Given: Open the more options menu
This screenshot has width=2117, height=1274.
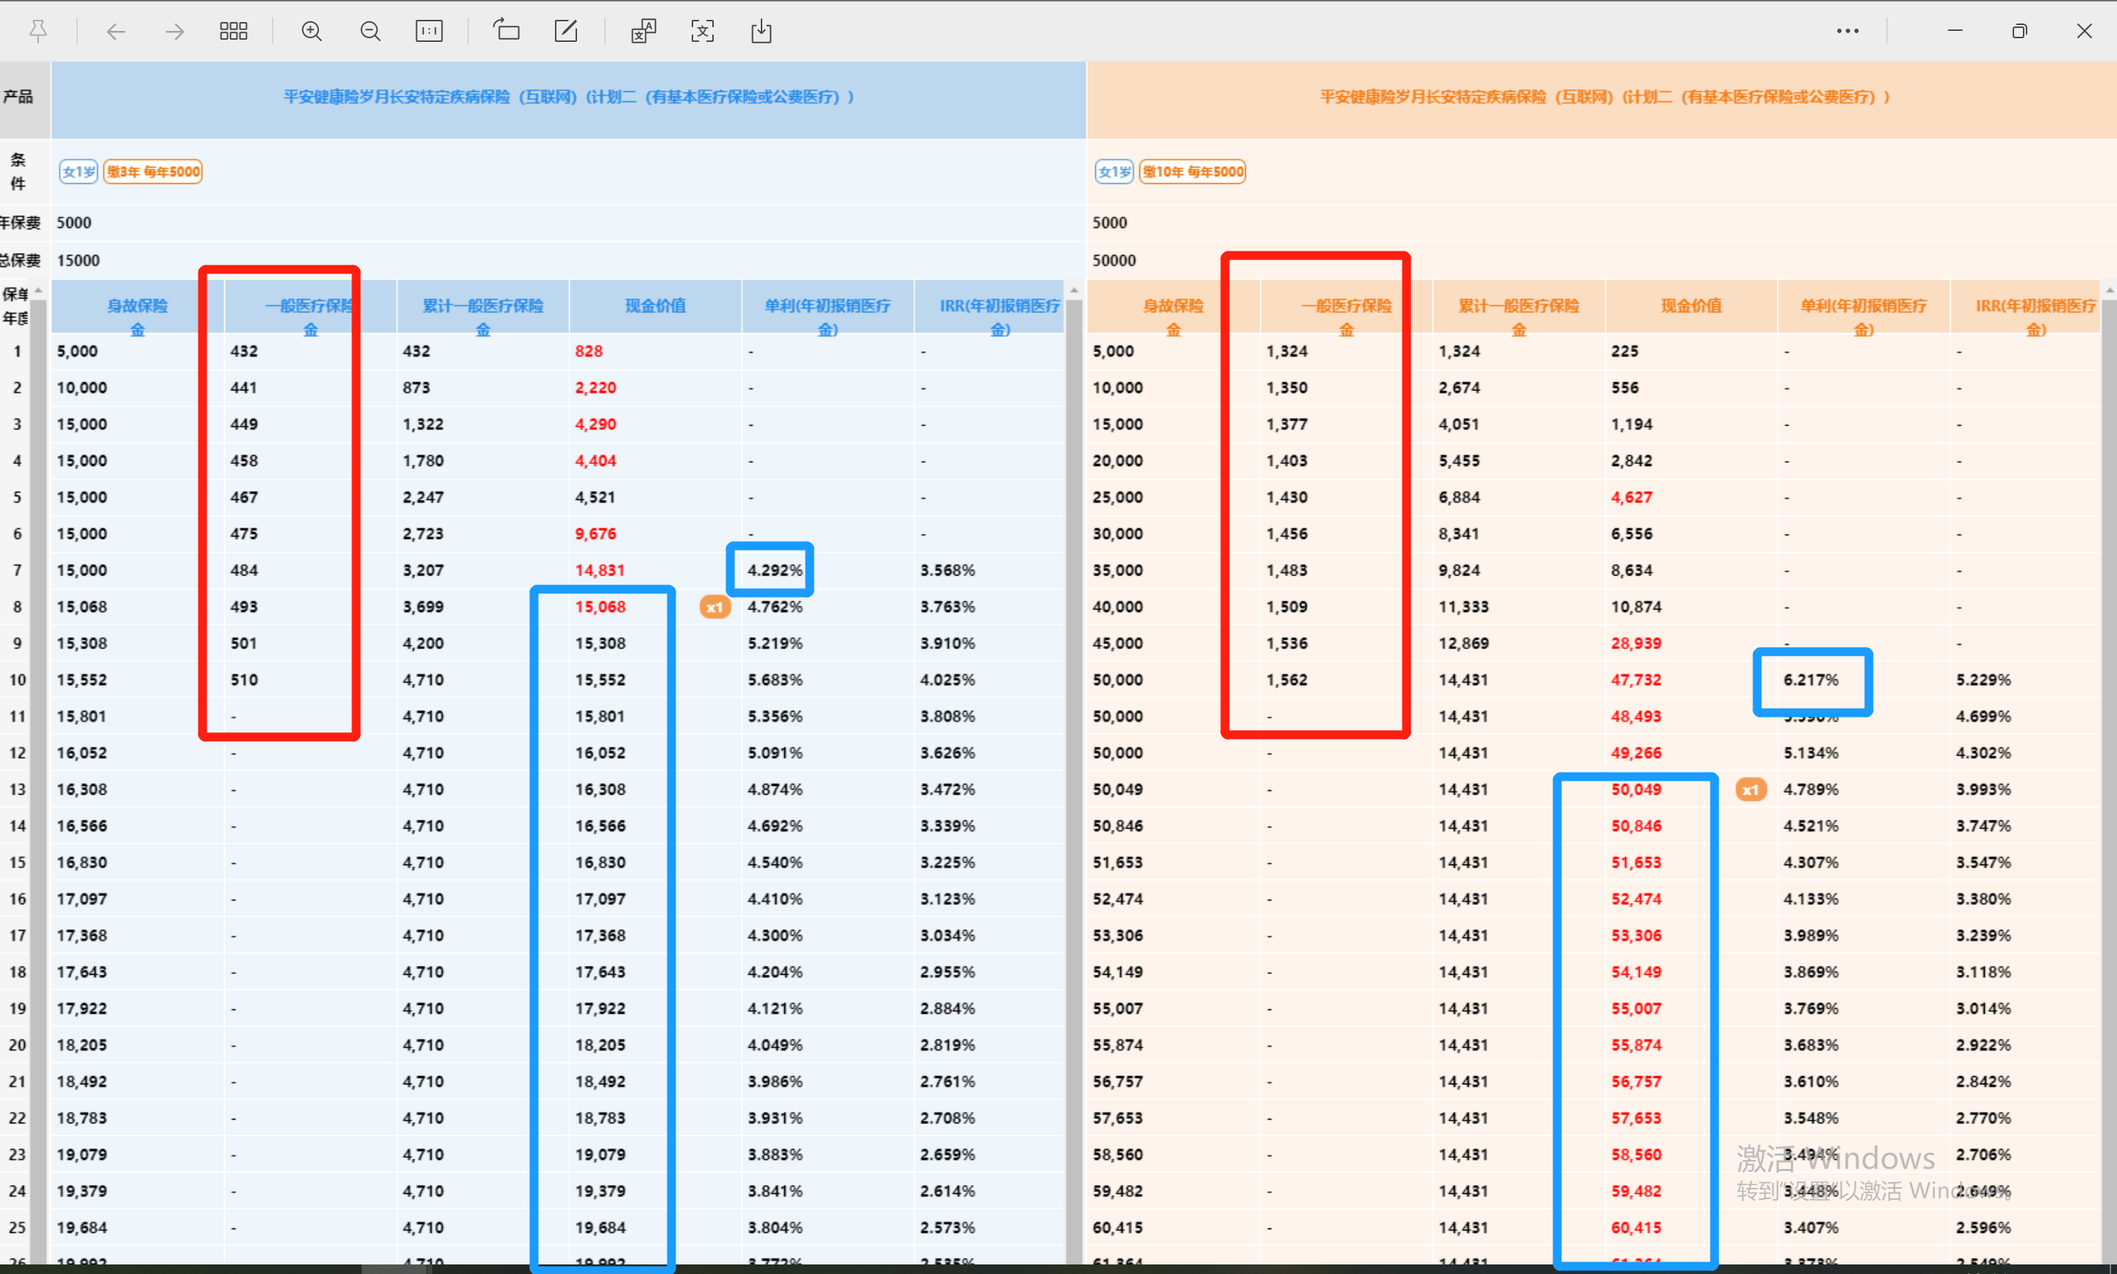Looking at the screenshot, I should [x=1847, y=31].
